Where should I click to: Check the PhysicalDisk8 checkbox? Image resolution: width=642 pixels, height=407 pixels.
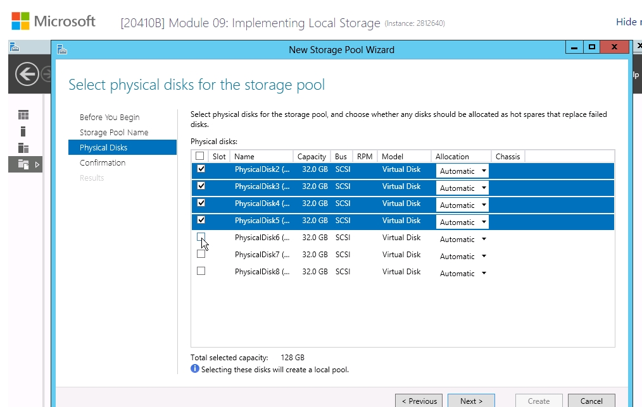click(201, 271)
